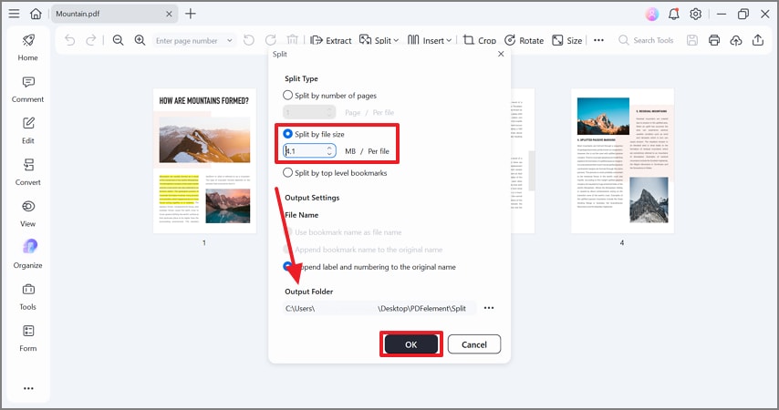Open Organize in the sidebar
Screen dimensions: 779x410
click(x=27, y=254)
